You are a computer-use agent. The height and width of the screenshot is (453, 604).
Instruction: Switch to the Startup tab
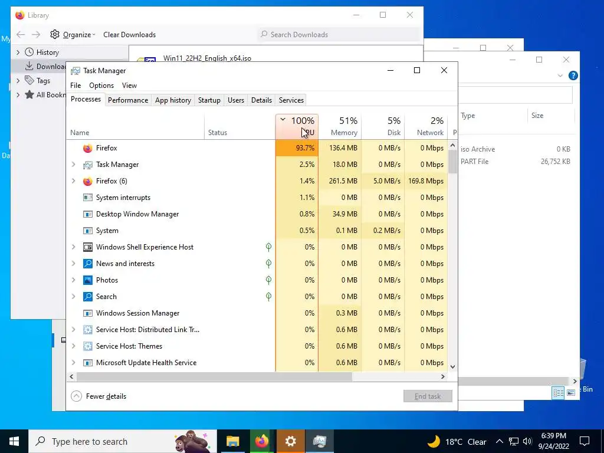click(x=209, y=100)
